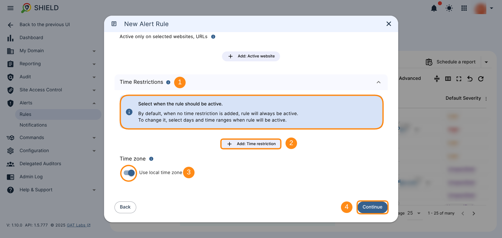This screenshot has height=238, width=502.
Task: Open the hamburger menu icon
Action: click(10, 8)
